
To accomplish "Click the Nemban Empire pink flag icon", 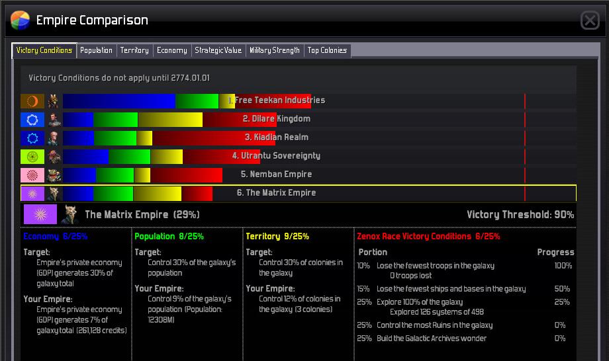I will [x=32, y=175].
